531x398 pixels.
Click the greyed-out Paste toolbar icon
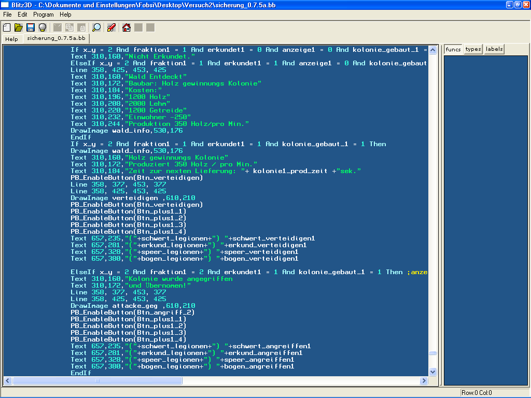[81, 27]
